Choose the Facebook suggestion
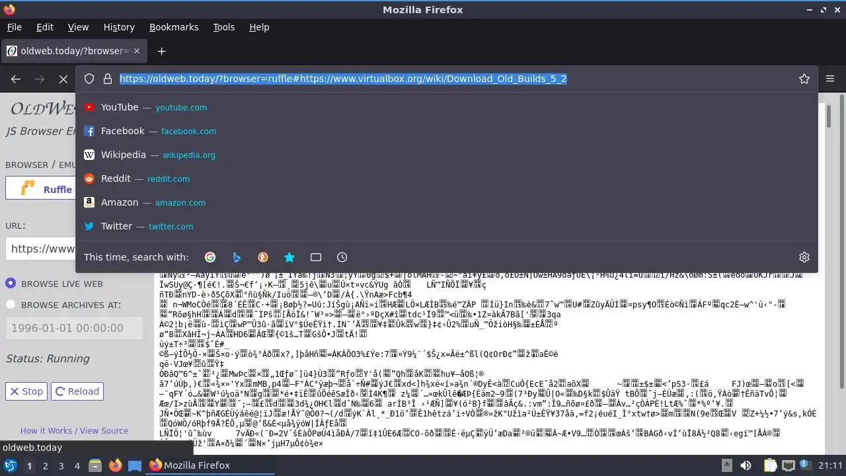This screenshot has width=846, height=476. tap(446, 131)
